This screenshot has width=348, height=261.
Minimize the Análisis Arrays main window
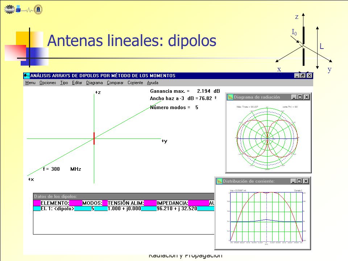point(297,76)
